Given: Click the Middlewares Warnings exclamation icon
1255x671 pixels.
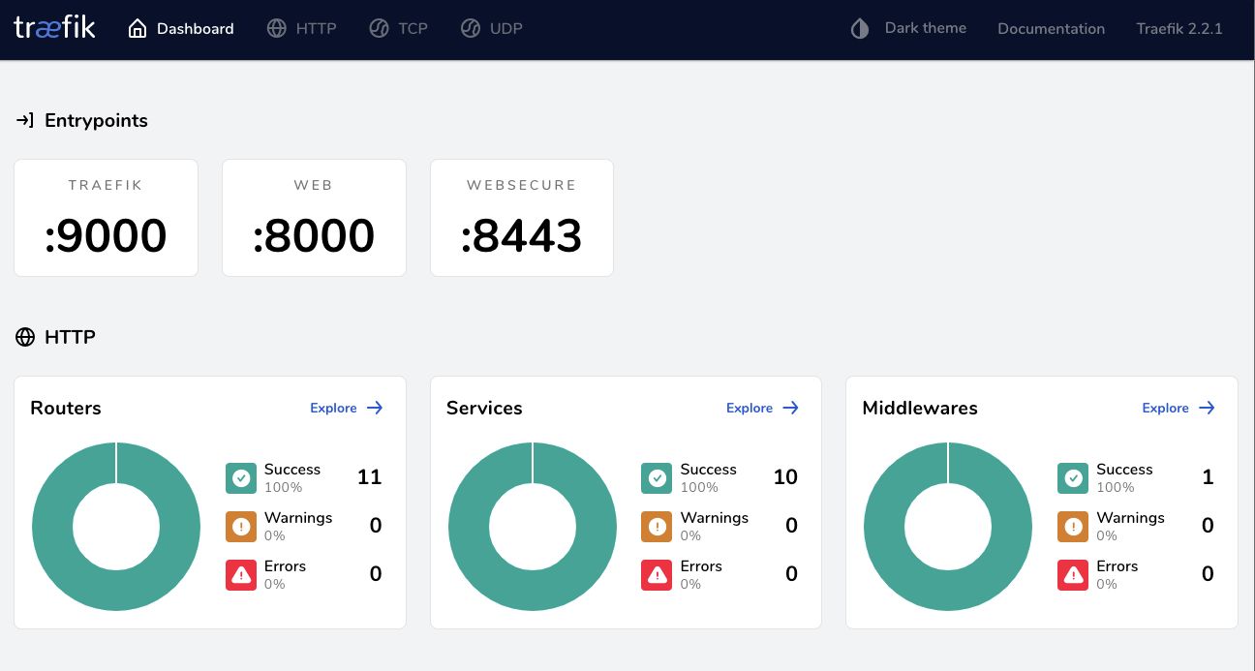Looking at the screenshot, I should 1073,526.
